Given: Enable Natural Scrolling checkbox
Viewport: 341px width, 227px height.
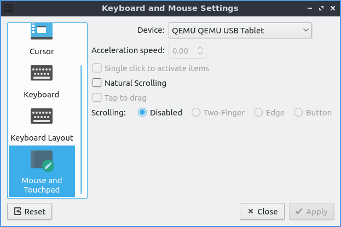Looking at the screenshot, I should coord(97,83).
